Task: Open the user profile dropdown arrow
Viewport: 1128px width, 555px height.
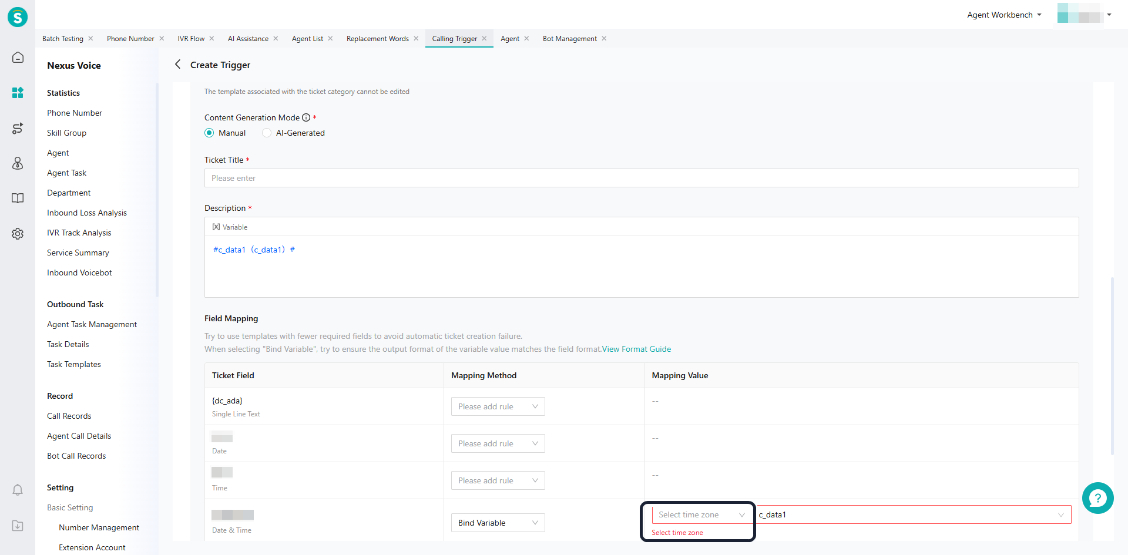Action: [x=1109, y=15]
